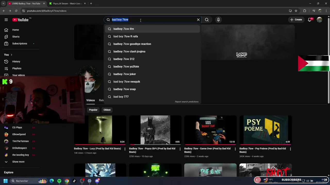Open three-dot menu for Game Over video

235,149
